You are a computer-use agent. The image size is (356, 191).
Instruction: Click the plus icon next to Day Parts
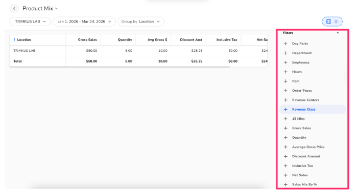click(x=286, y=44)
